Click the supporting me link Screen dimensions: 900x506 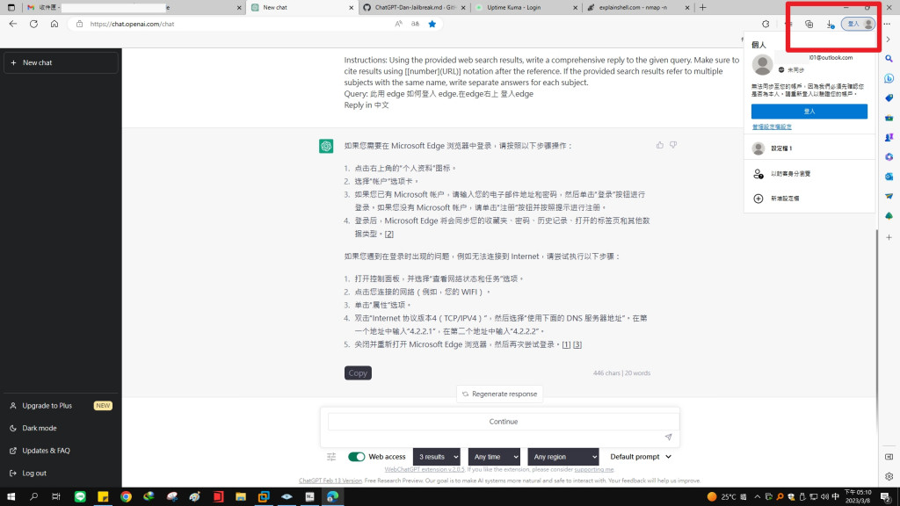[593, 469]
